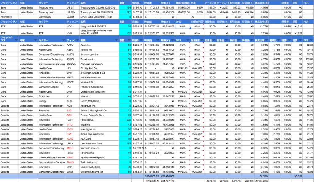Select the Procter & Gamble Co cell

(99, 87)
